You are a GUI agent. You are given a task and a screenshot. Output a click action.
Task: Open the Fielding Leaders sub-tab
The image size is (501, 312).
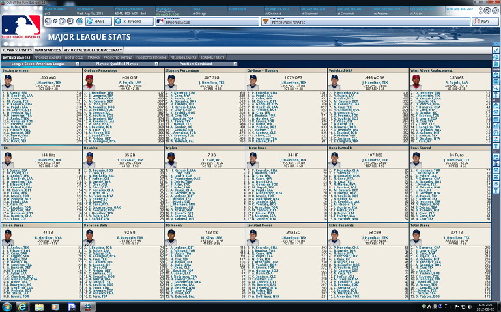[183, 57]
